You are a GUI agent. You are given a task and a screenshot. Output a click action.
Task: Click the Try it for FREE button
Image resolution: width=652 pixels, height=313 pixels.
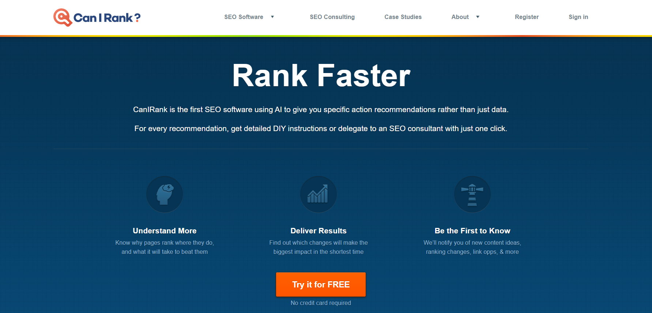(321, 285)
